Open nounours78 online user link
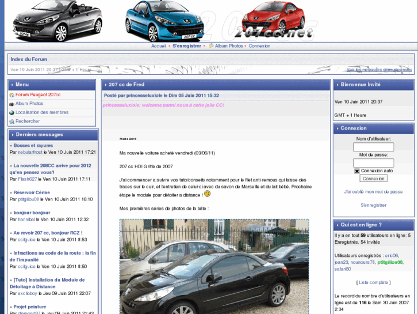Image resolution: width=418 pixels, height=314 pixels. click(363, 262)
